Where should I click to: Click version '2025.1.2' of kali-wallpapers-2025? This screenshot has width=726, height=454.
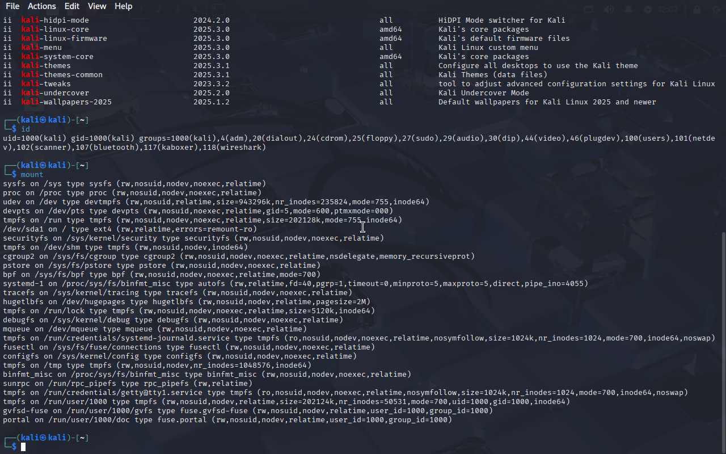pyautogui.click(x=212, y=102)
